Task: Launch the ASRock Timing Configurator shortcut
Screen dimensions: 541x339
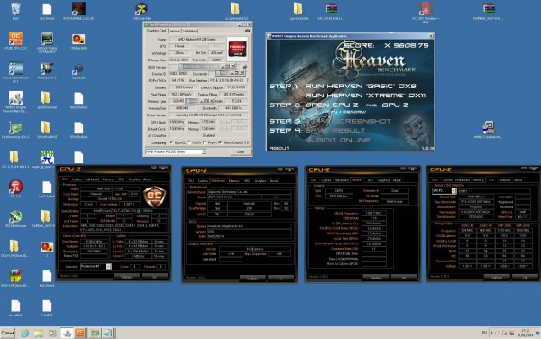Action: (47, 39)
